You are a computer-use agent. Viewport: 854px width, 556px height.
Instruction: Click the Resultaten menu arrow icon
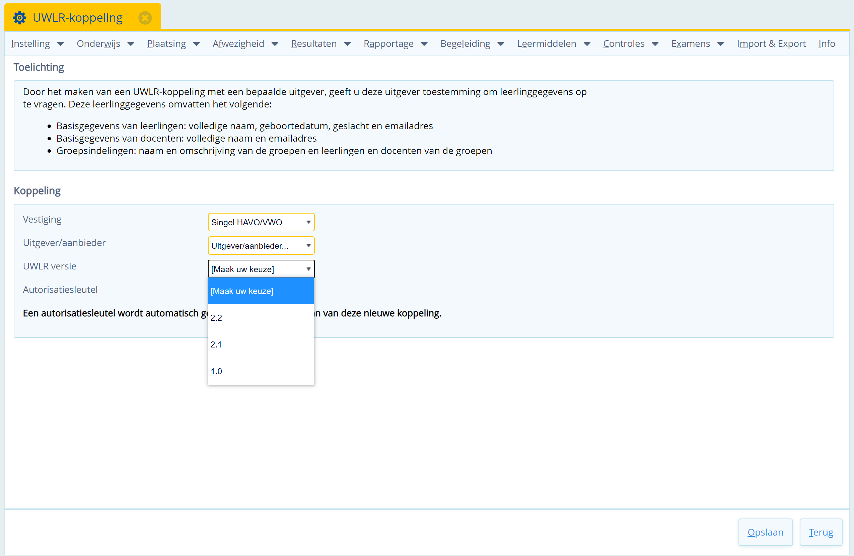click(347, 44)
